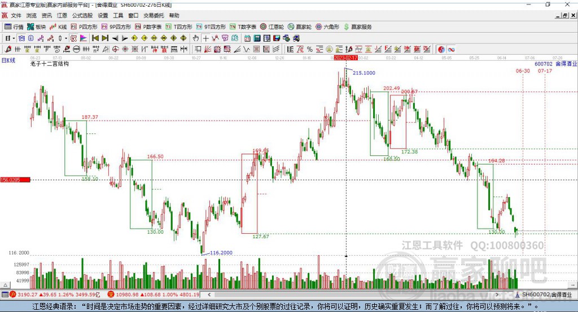Image resolution: width=578 pixels, height=312 pixels.
Task: Open the 9T四方形 tool
Action: click(211, 27)
